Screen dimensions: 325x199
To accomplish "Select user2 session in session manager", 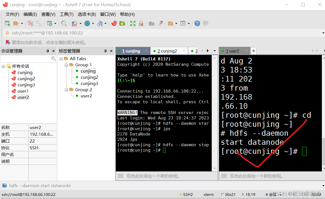I will click(23, 97).
